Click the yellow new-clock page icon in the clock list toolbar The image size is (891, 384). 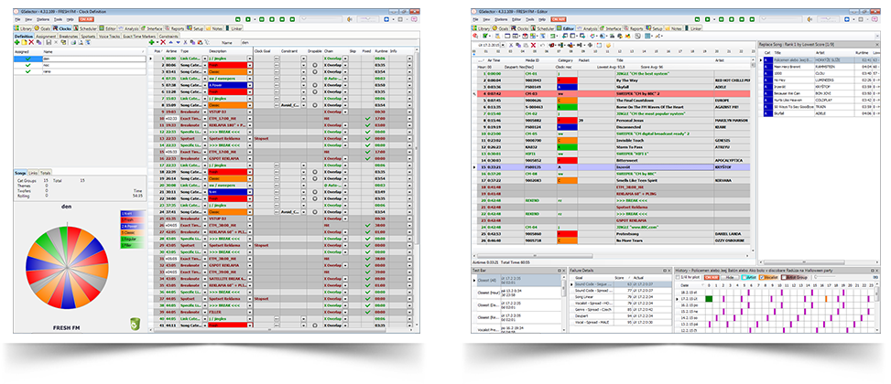25,43
